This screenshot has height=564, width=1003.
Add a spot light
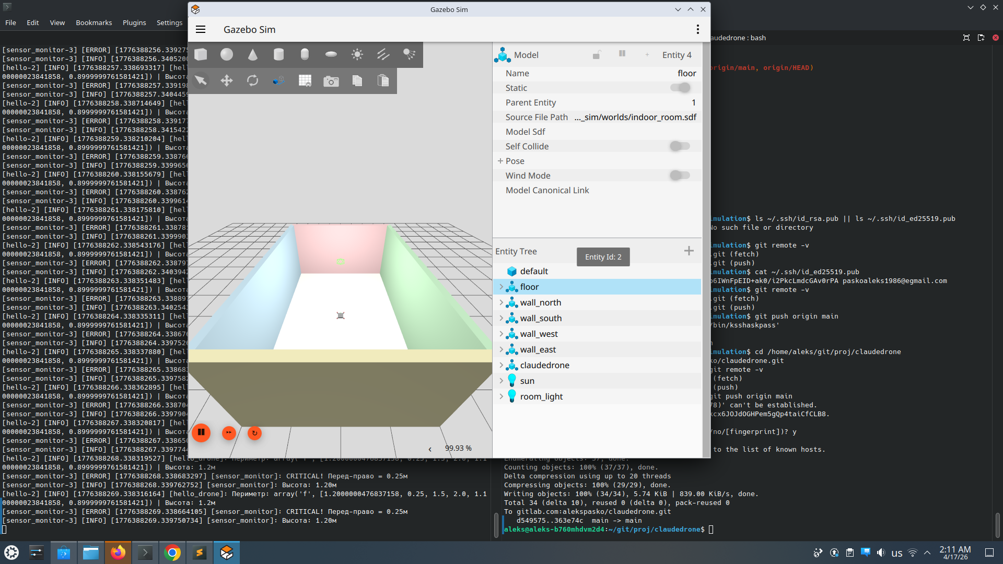(x=410, y=54)
